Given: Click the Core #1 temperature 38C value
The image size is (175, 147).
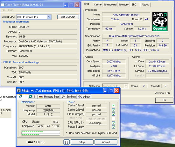Looking at the screenshot, I should pyautogui.click(x=47, y=77).
